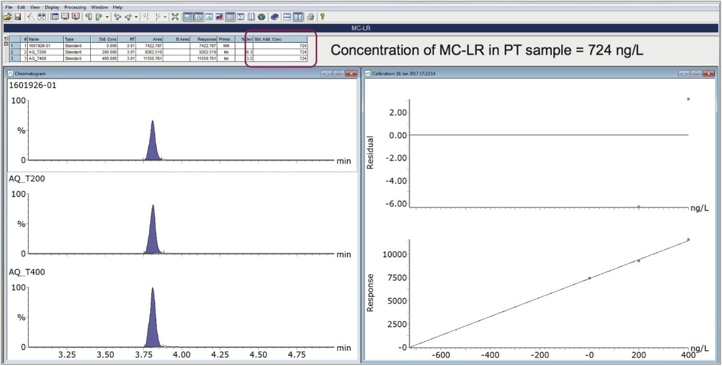Toggle the chromatogram peak view button
Screen dimensions: 722x366
click(199, 17)
